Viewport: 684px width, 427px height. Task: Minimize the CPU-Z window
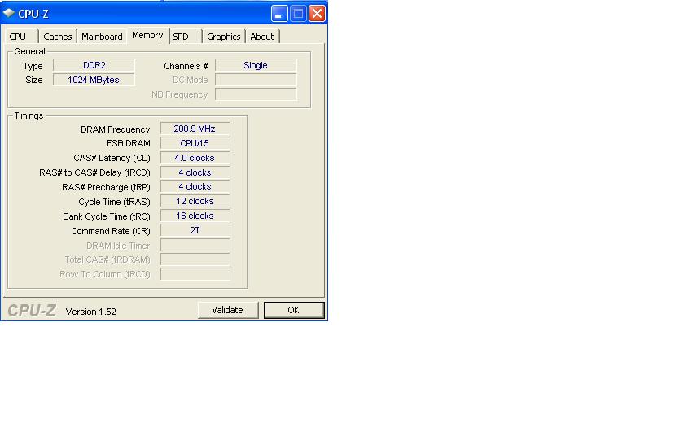[x=279, y=14]
